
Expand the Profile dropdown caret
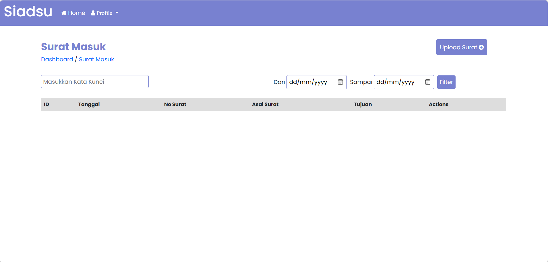coord(117,13)
